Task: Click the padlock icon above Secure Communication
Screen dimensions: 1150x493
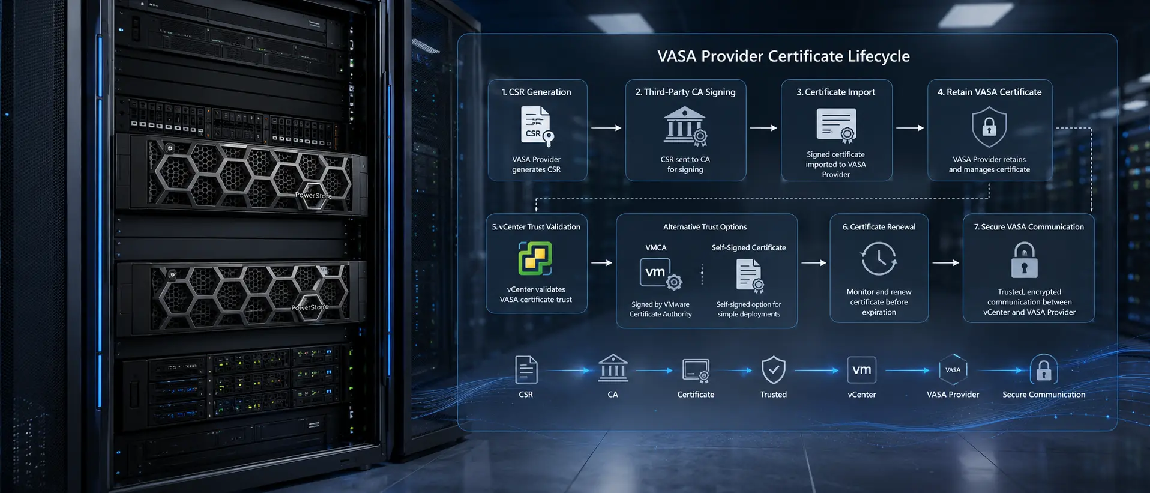Action: [x=1044, y=369]
